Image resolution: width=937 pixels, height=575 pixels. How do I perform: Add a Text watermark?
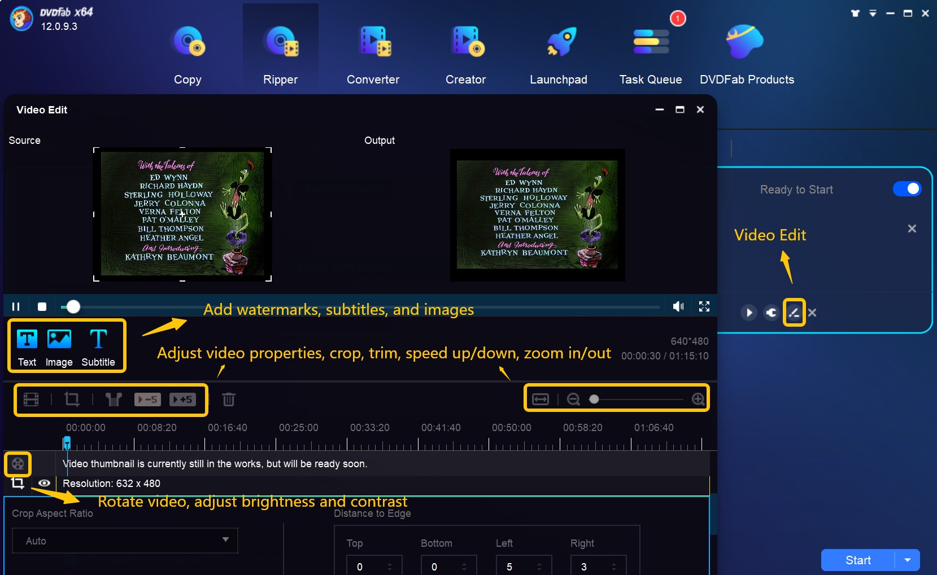[x=27, y=348]
